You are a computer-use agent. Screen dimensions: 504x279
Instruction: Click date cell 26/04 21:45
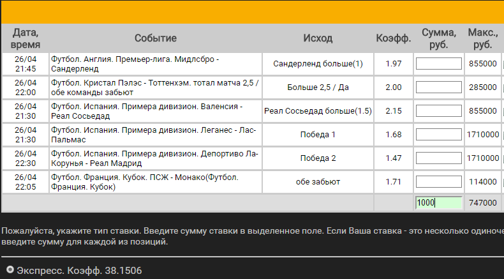pyautogui.click(x=26, y=64)
